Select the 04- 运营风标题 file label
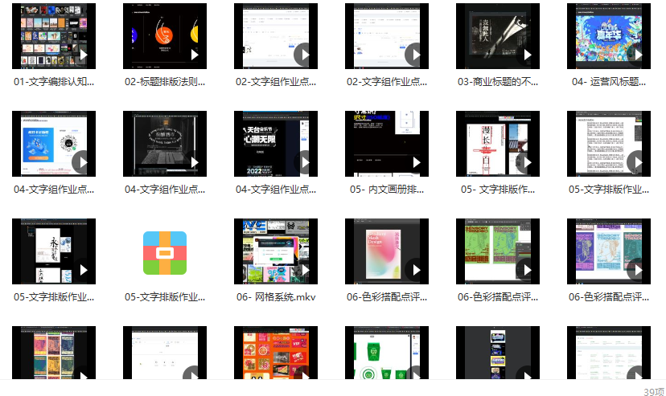Viewport: 666px width, 396px height. click(x=609, y=82)
